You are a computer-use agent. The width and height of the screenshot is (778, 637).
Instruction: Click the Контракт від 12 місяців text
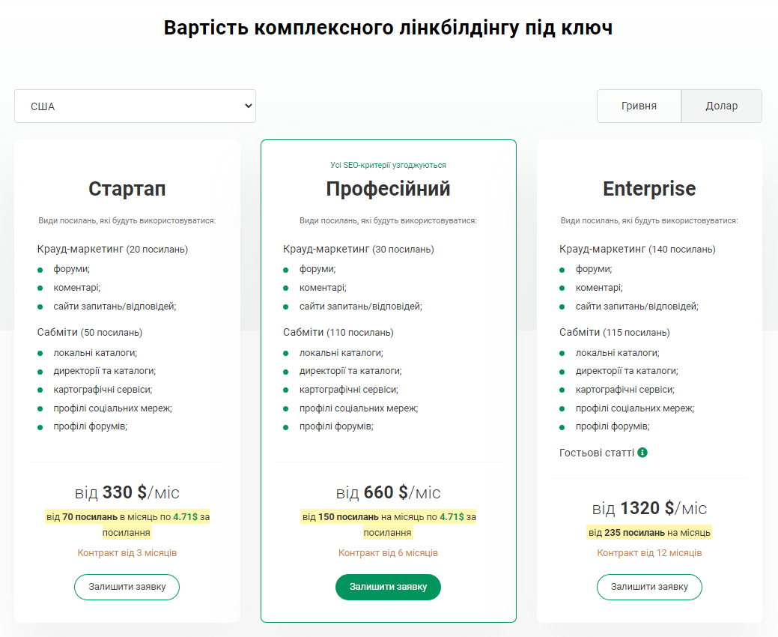[x=649, y=553]
